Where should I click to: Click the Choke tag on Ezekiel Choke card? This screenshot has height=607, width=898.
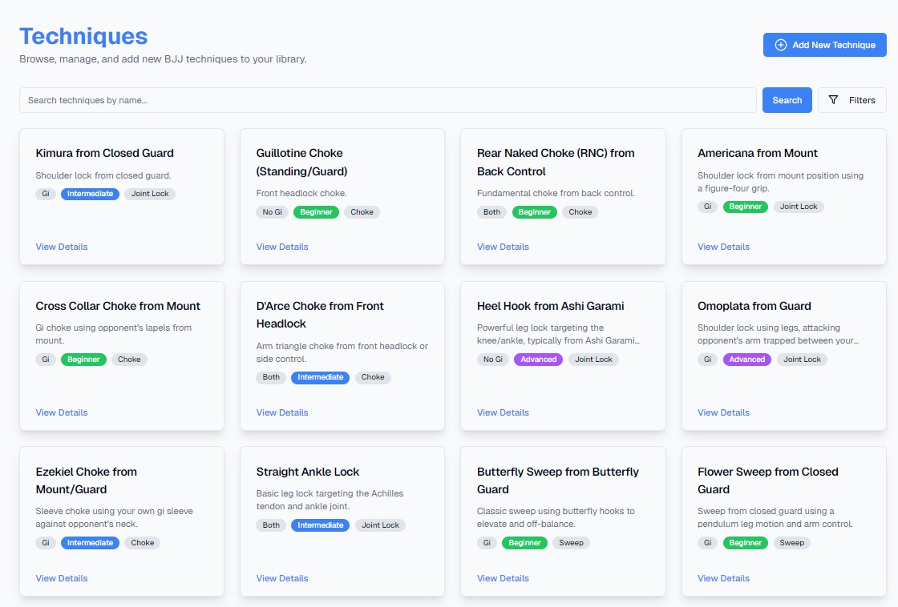click(x=142, y=543)
